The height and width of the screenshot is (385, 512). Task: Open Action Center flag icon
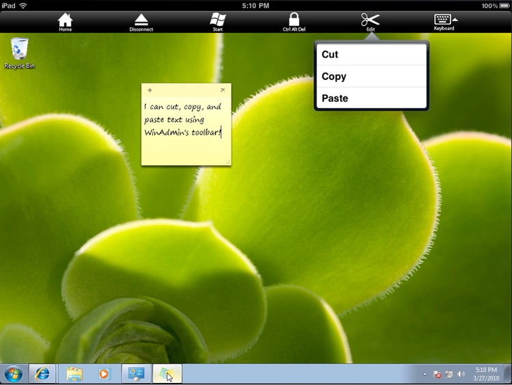(x=437, y=374)
